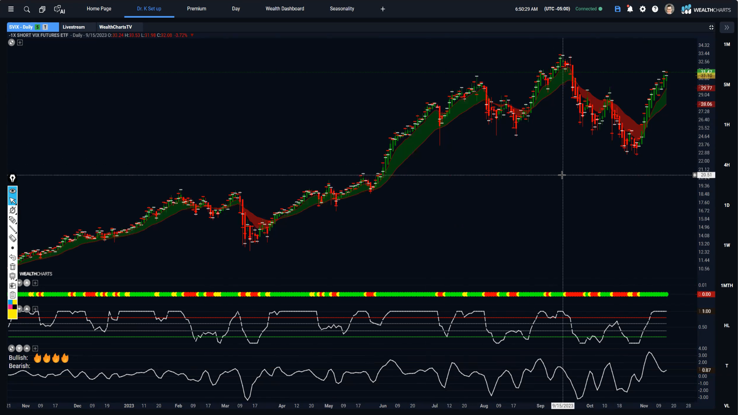This screenshot has height=415, width=738.
Task: Toggle the VL side button
Action: coord(727,406)
